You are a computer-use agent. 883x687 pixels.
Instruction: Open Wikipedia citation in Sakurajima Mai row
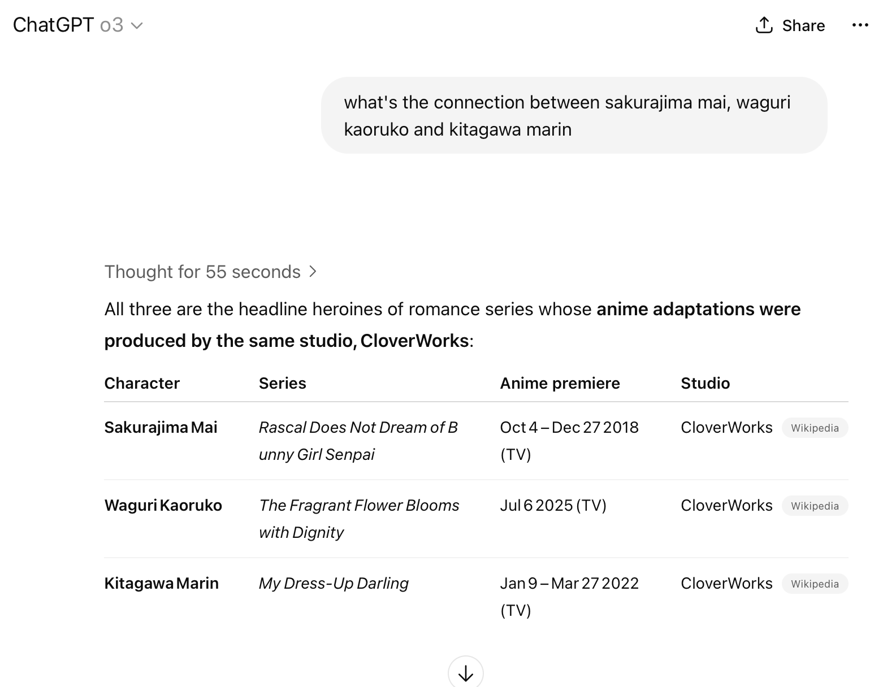[815, 428]
